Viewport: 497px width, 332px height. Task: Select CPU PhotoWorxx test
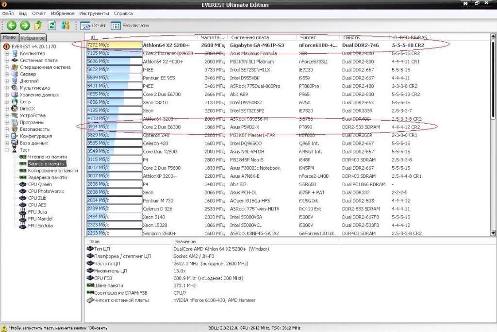[x=46, y=191]
